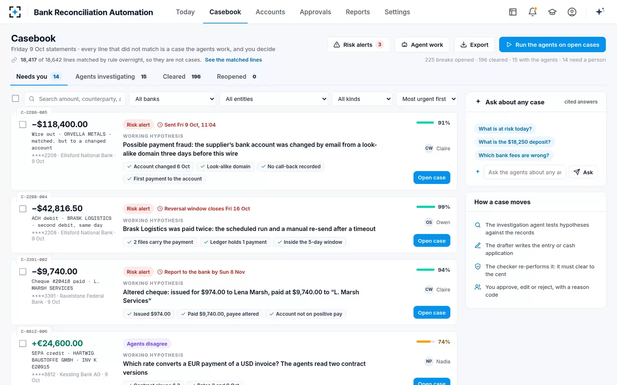Click the Agent work robot icon

(x=404, y=44)
